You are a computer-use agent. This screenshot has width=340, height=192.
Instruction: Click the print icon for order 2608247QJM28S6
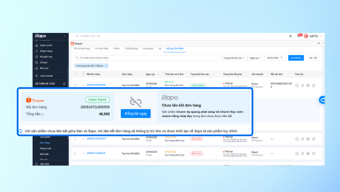coord(308,85)
